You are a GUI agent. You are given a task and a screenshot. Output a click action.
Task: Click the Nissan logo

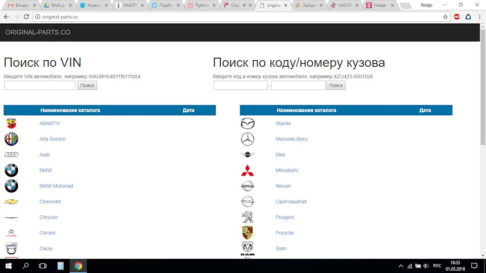point(248,186)
